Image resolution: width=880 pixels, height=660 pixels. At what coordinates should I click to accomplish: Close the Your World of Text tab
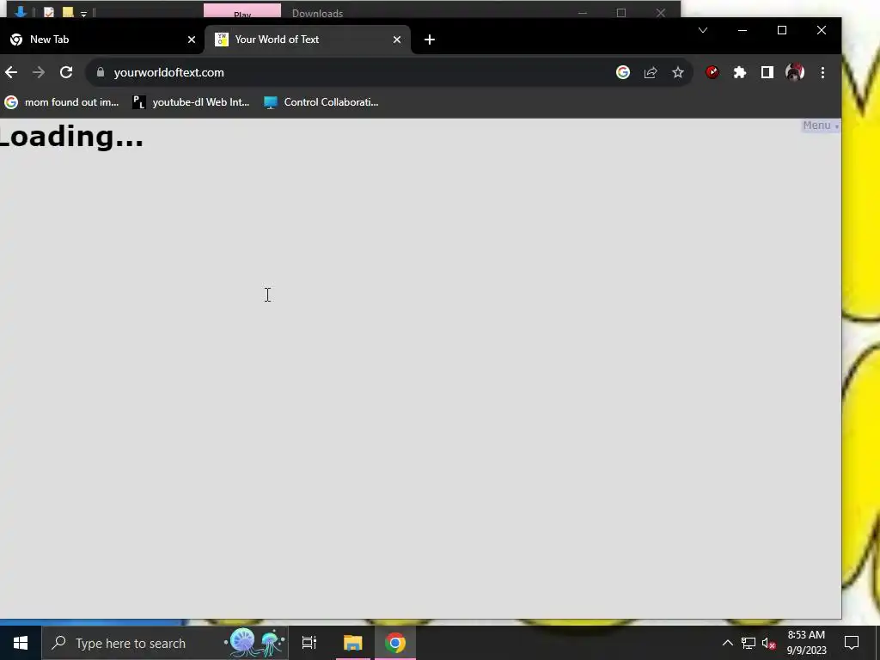pyautogui.click(x=397, y=40)
